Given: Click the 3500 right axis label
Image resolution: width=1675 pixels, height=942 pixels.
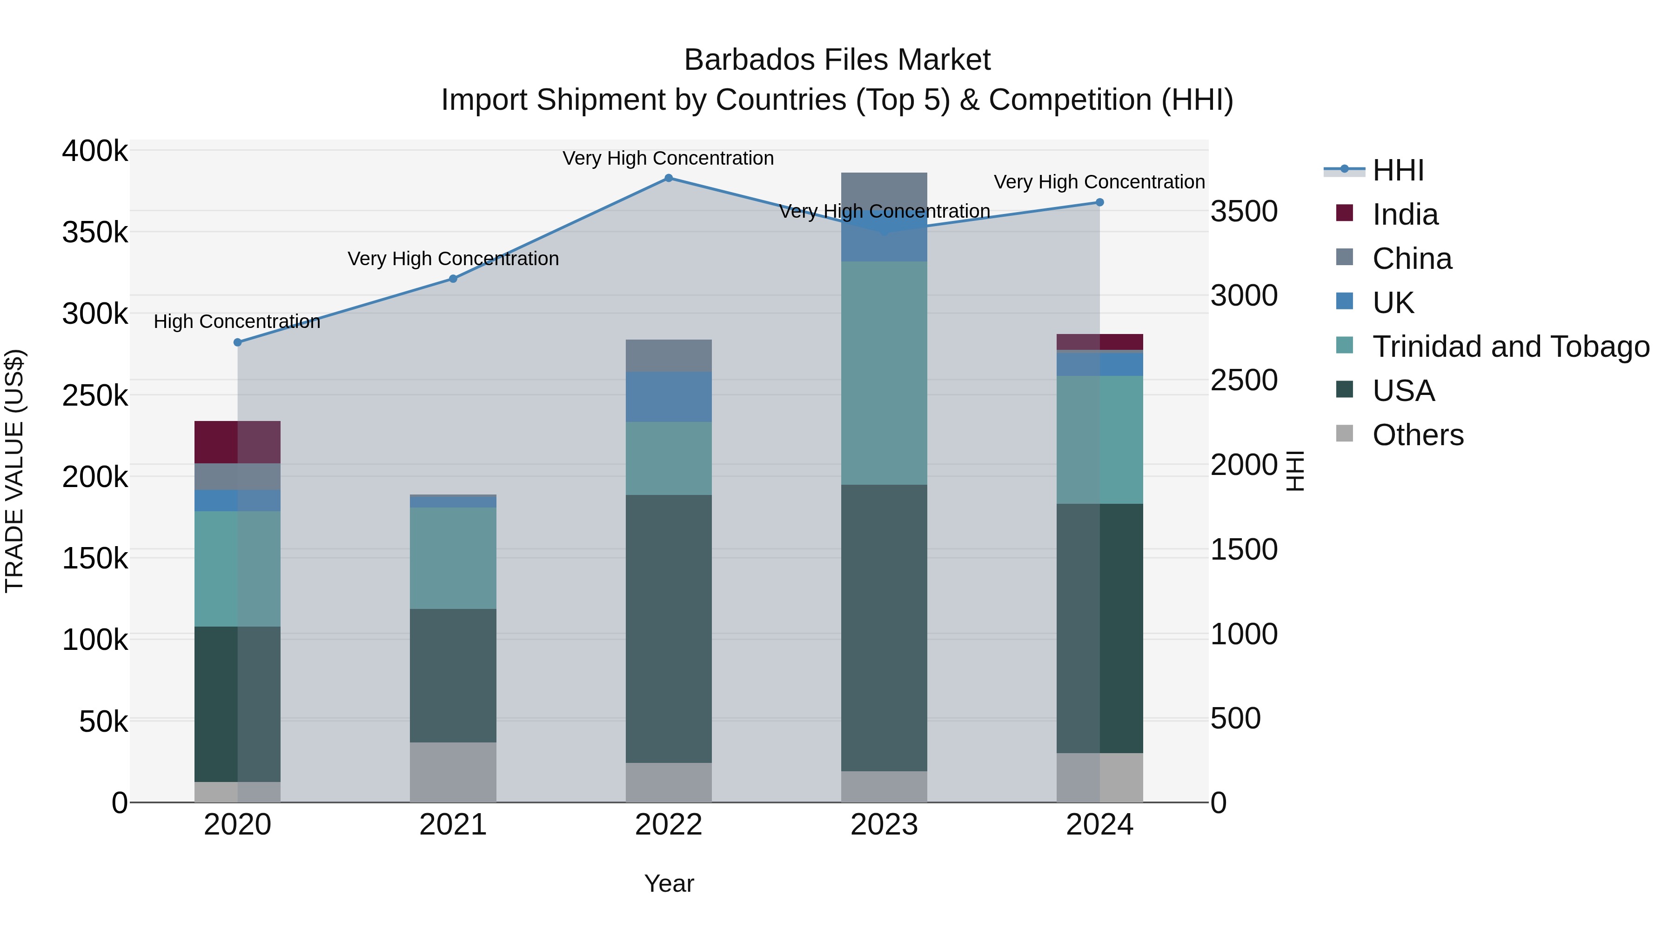Looking at the screenshot, I should 1244,211.
